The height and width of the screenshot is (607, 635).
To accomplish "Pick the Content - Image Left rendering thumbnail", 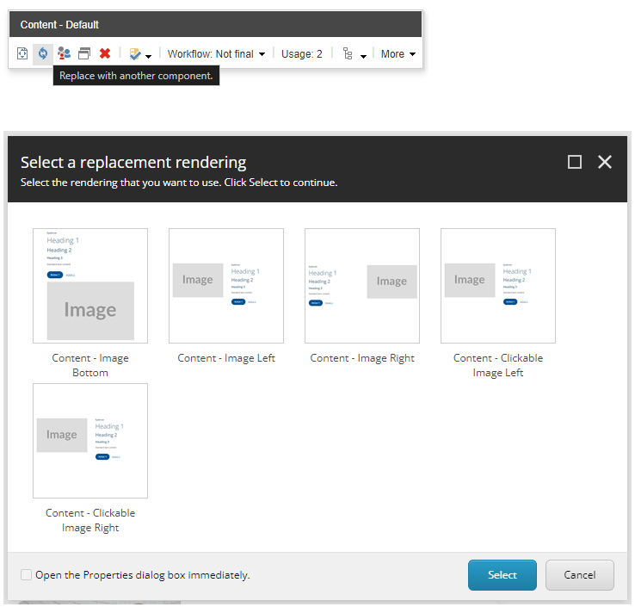I will pos(226,286).
